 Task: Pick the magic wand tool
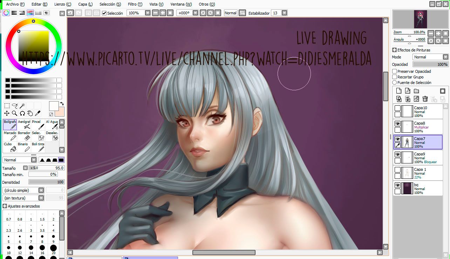coord(22,106)
